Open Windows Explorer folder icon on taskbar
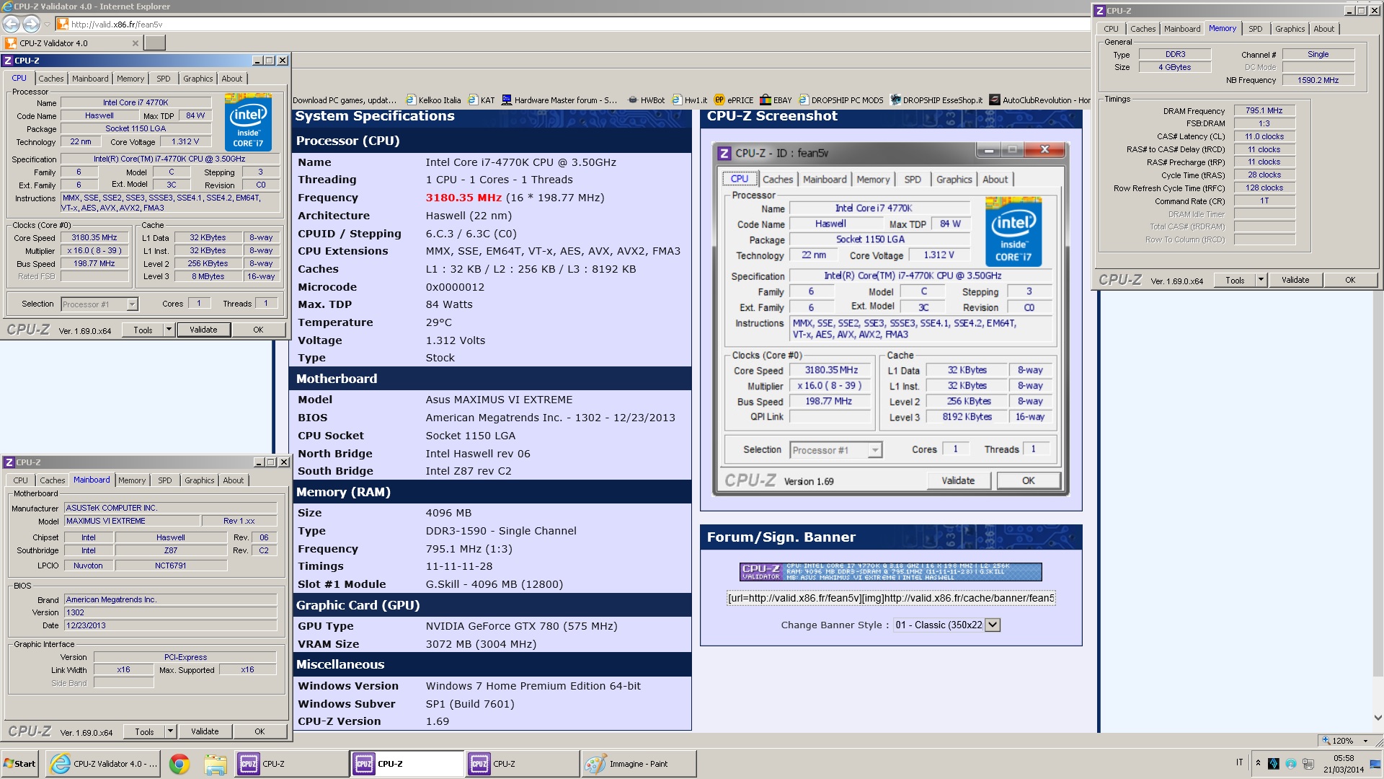Viewport: 1384px width, 779px height. coord(214,763)
